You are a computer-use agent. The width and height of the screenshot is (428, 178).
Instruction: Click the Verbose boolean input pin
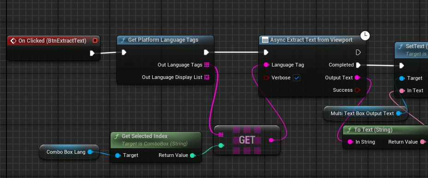pyautogui.click(x=267, y=78)
